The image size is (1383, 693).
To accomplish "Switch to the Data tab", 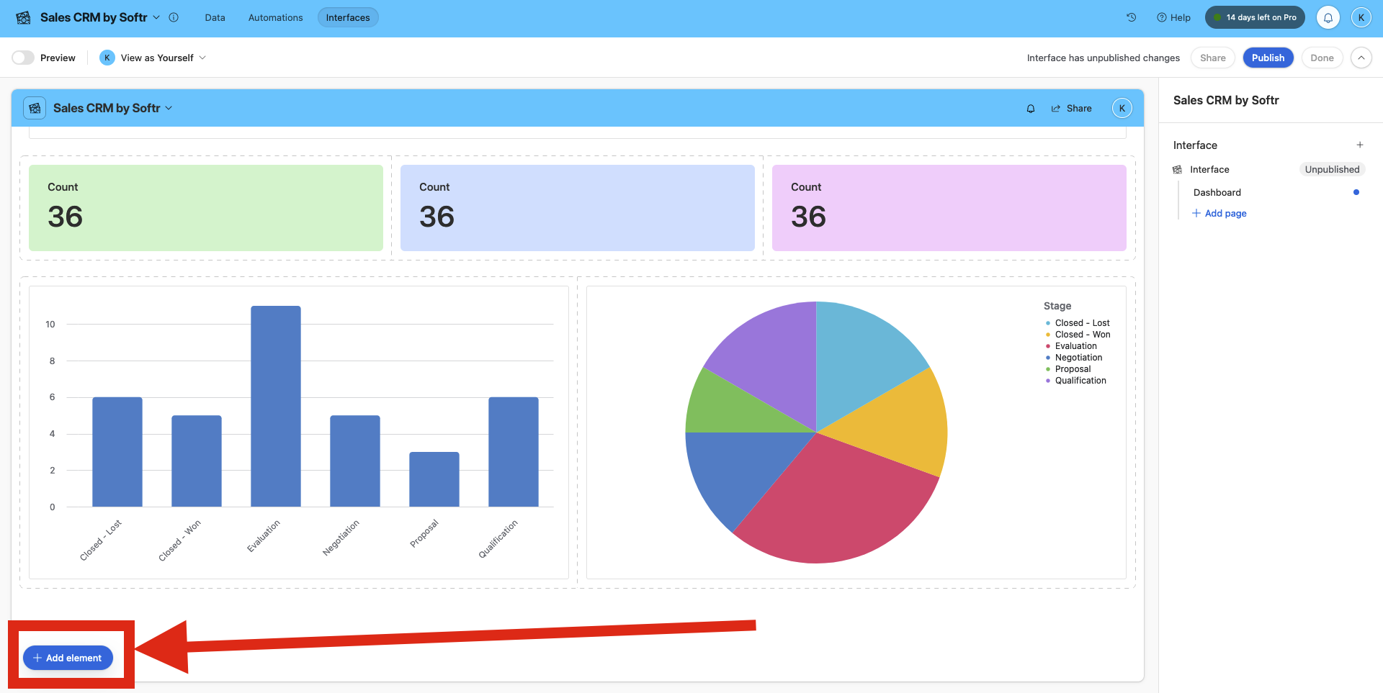I will 215,17.
